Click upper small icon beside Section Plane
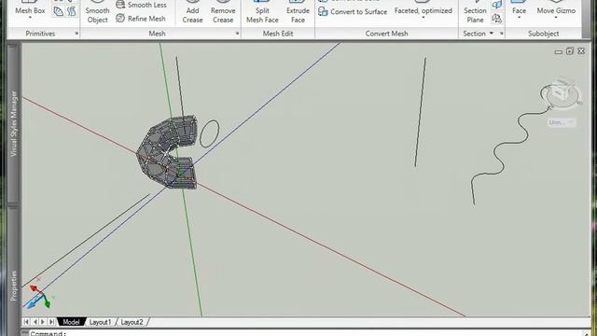597x336 pixels. point(496,5)
